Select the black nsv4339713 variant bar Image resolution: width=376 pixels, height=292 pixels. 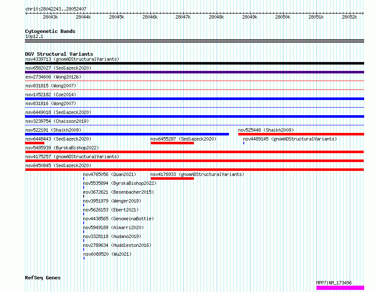[x=194, y=63]
